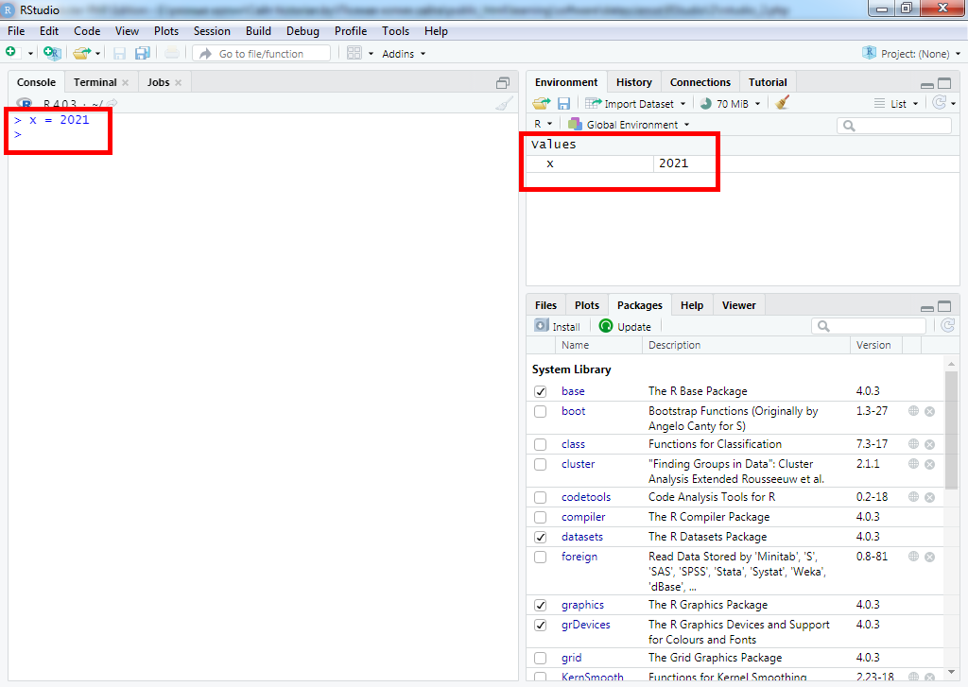Enable the boot package checkbox
This screenshot has width=968, height=687.
tap(540, 411)
